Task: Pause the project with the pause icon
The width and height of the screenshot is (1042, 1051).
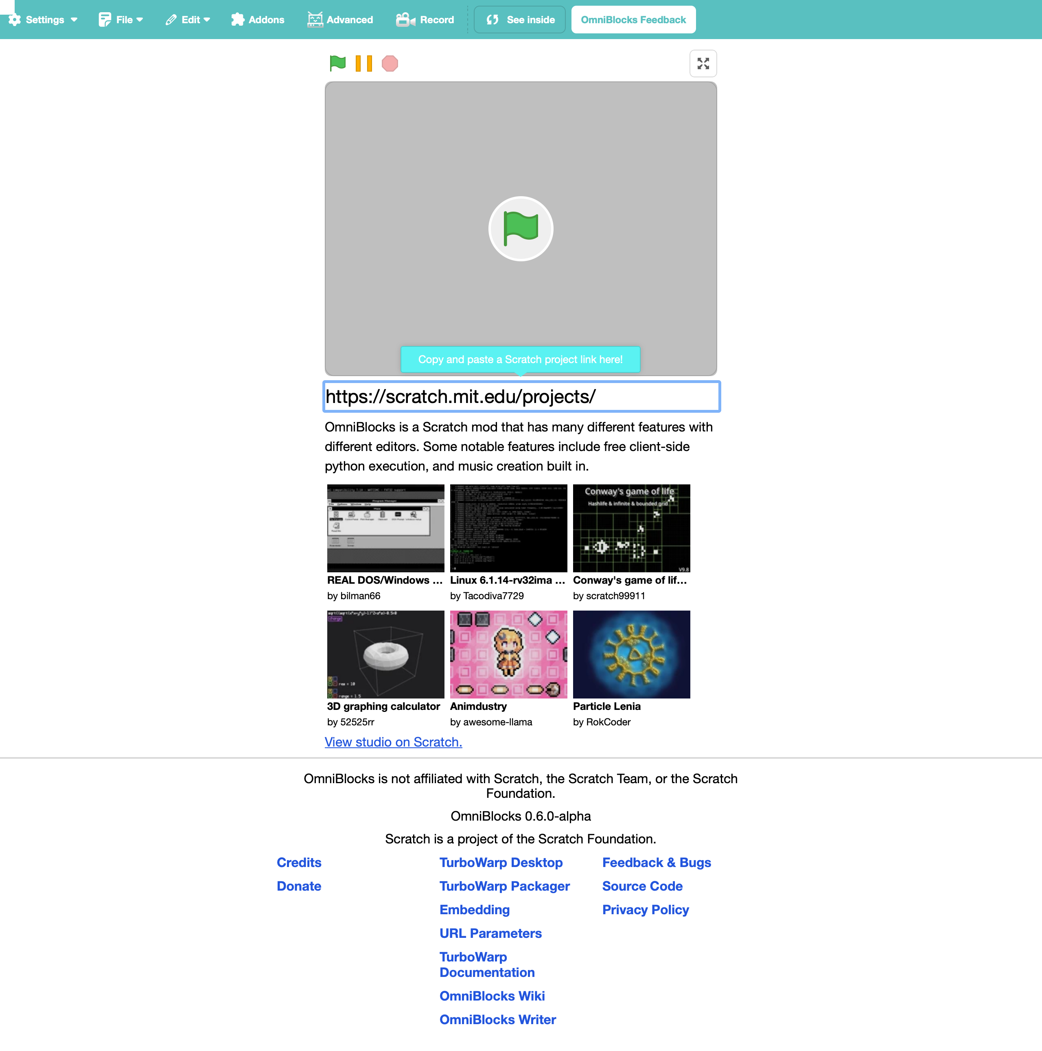Action: [363, 63]
